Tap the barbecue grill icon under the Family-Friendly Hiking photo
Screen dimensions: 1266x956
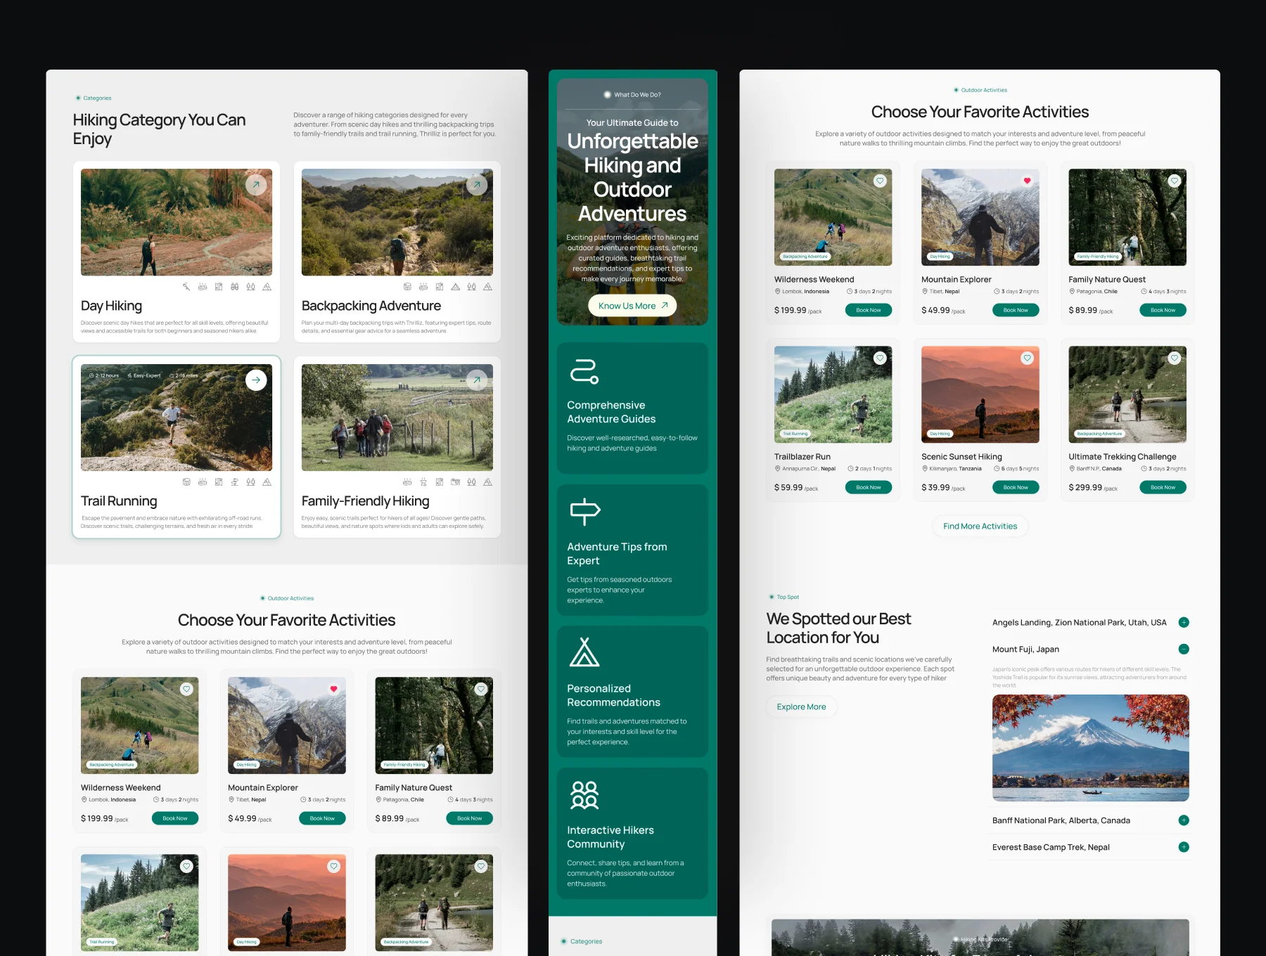pos(423,482)
